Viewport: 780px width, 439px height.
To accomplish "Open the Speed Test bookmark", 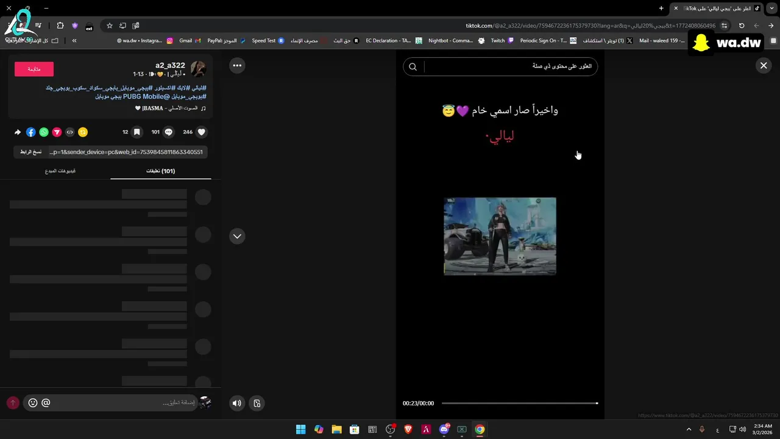I will [x=268, y=41].
